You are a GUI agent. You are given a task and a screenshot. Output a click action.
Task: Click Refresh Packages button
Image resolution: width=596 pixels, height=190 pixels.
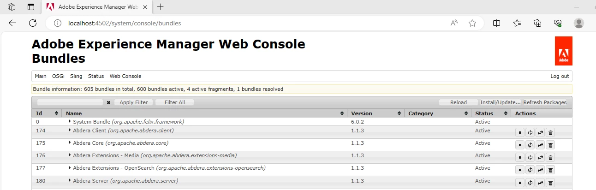[x=545, y=102]
